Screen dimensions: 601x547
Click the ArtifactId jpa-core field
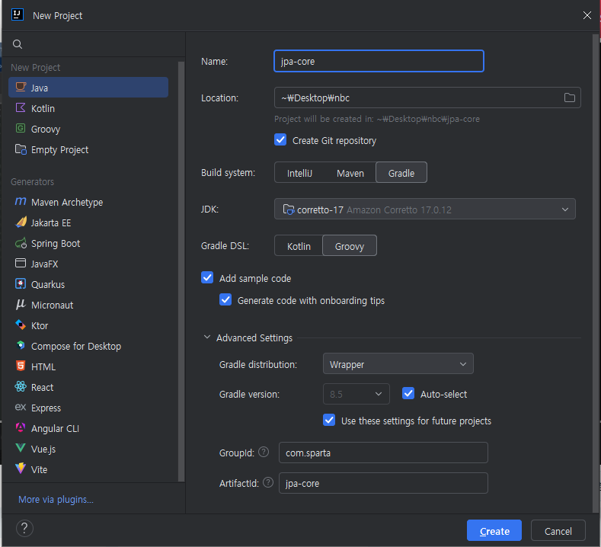click(383, 483)
